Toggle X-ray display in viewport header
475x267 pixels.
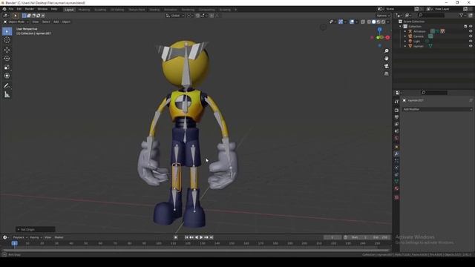363,22
